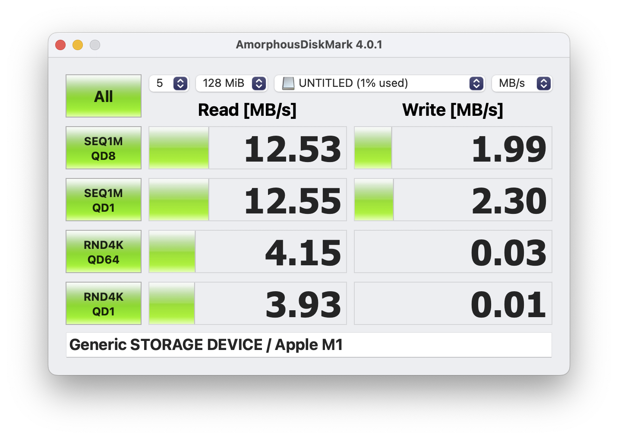The height and width of the screenshot is (439, 618).
Task: Launch the RND4K QD1 test
Action: click(x=104, y=303)
